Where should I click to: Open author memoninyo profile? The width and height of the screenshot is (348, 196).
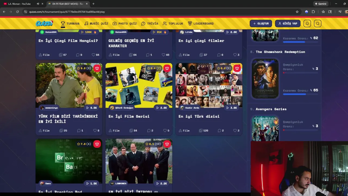[x=49, y=108]
